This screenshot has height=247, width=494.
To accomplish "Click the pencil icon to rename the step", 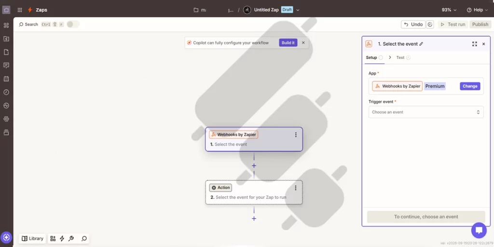I will 421,44.
